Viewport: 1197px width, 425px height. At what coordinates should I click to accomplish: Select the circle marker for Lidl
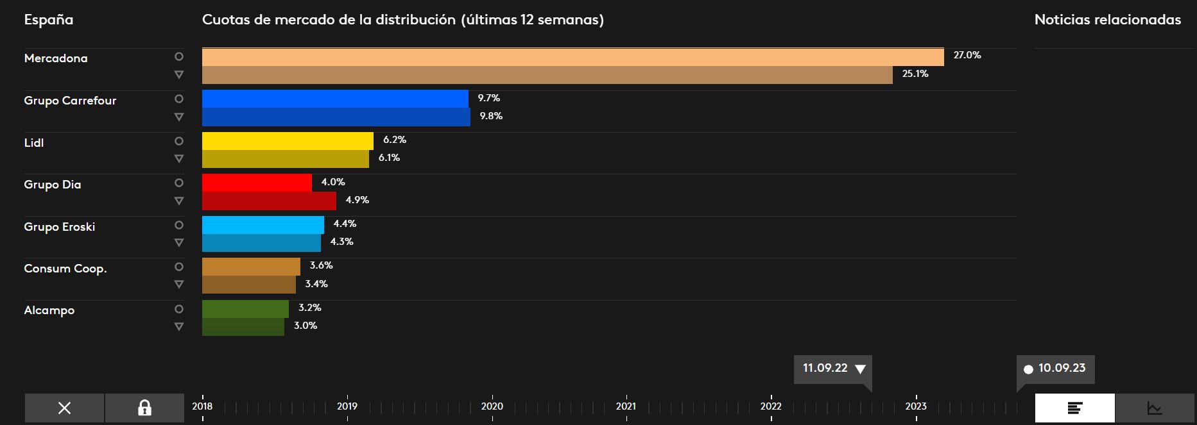179,141
